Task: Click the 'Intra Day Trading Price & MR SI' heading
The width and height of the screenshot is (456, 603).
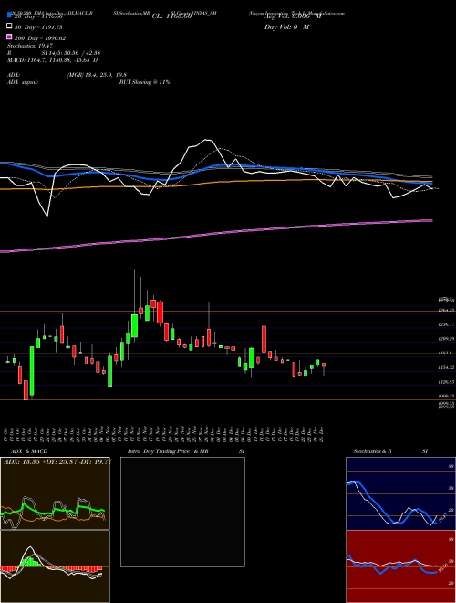Action: click(x=186, y=451)
